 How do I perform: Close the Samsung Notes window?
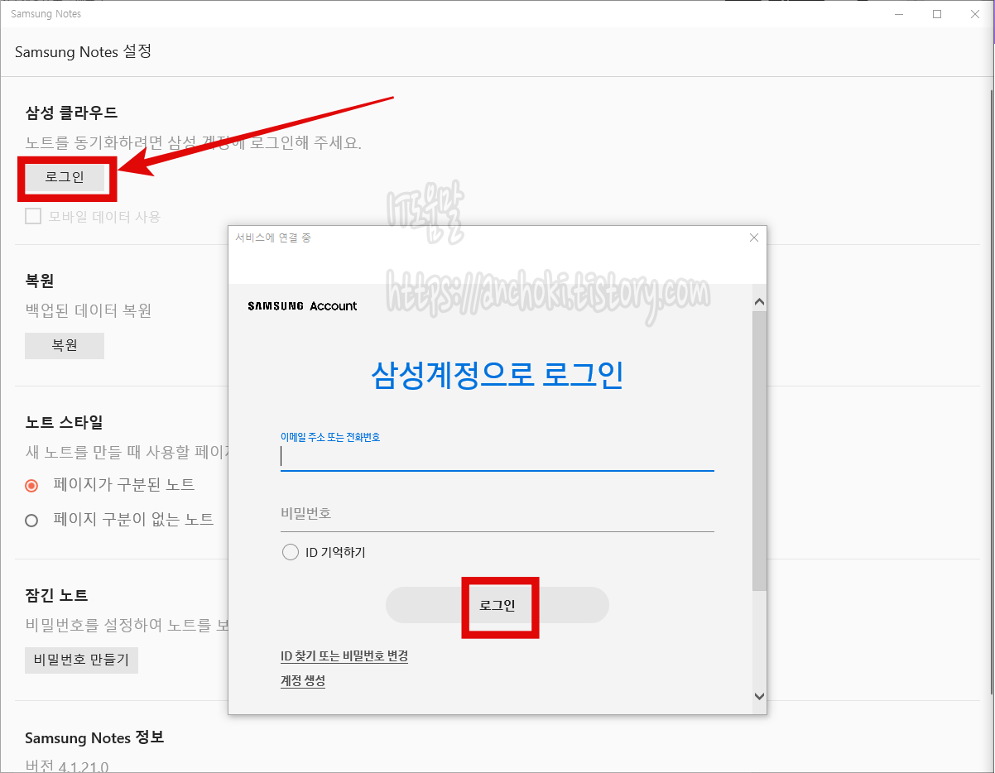[x=975, y=14]
